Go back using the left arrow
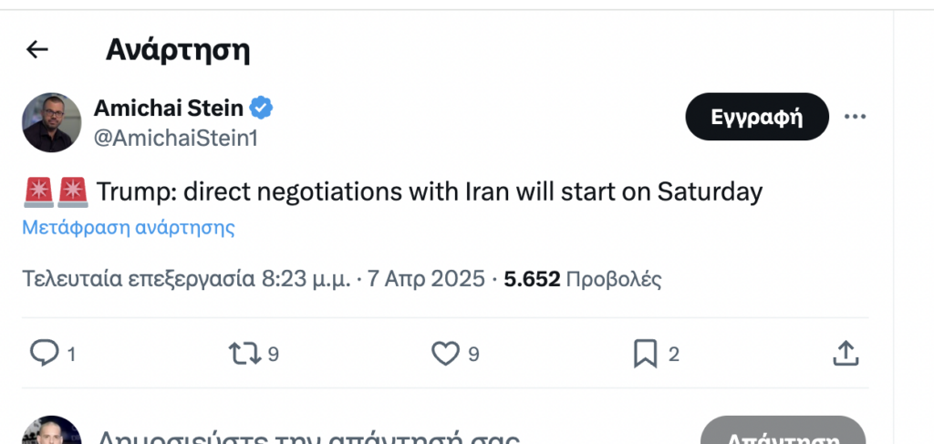The height and width of the screenshot is (444, 934). [x=36, y=50]
